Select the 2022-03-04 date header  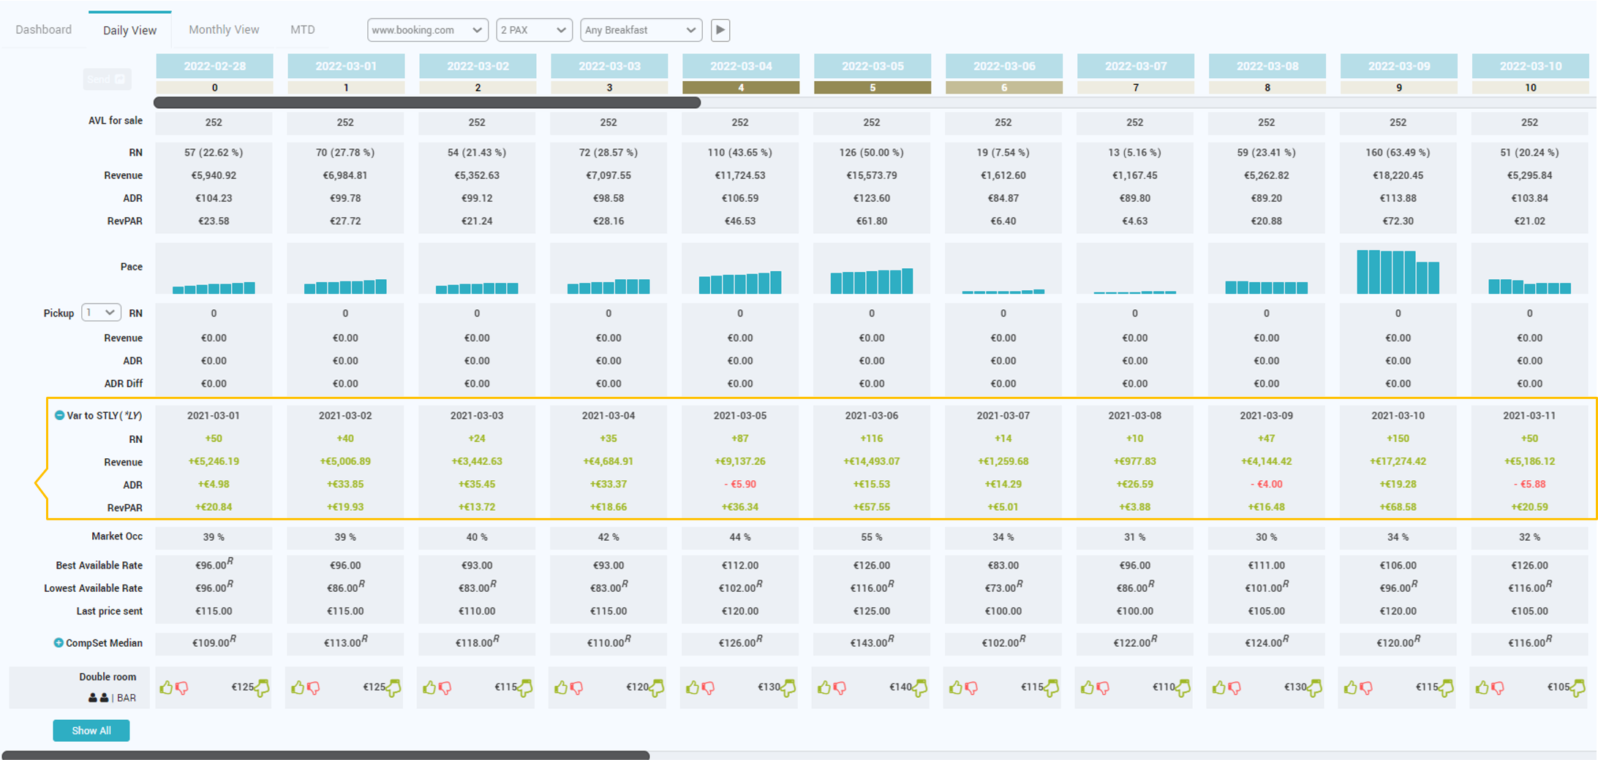coord(741,66)
